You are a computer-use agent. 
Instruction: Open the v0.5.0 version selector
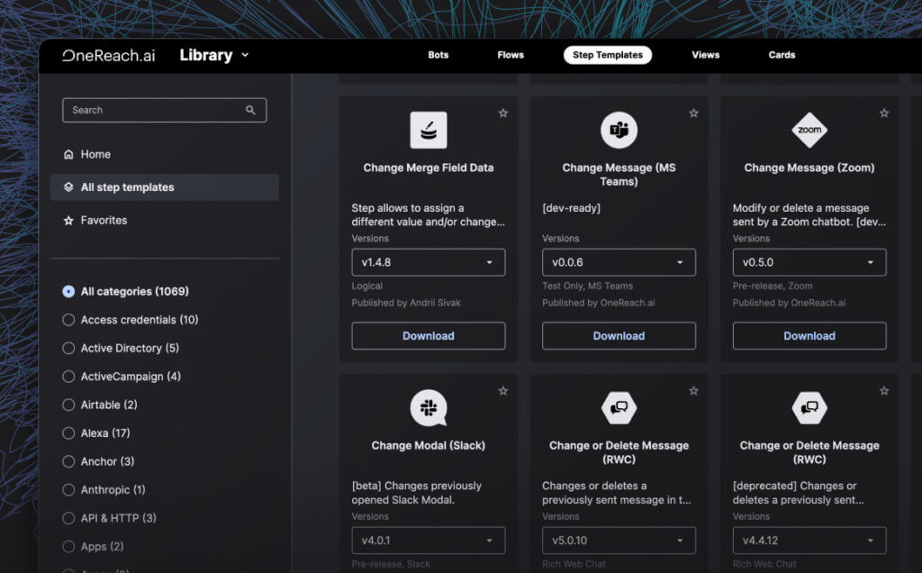click(809, 261)
